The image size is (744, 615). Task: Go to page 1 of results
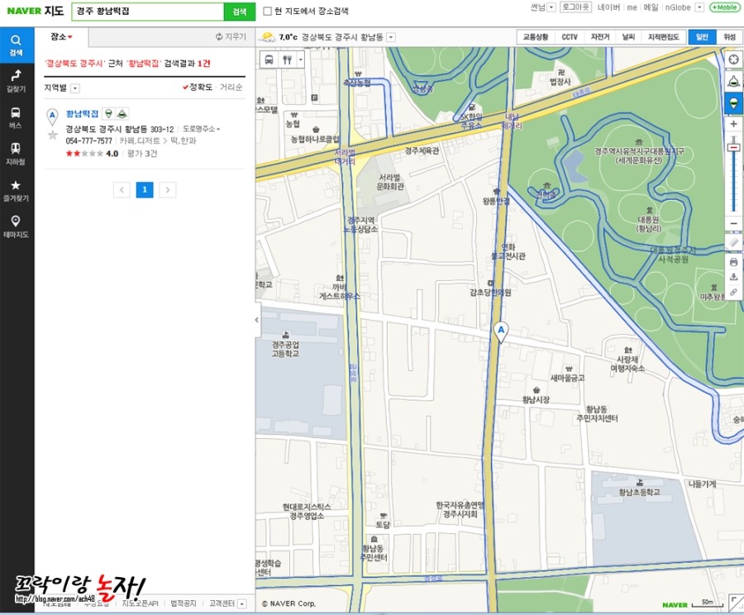point(145,190)
